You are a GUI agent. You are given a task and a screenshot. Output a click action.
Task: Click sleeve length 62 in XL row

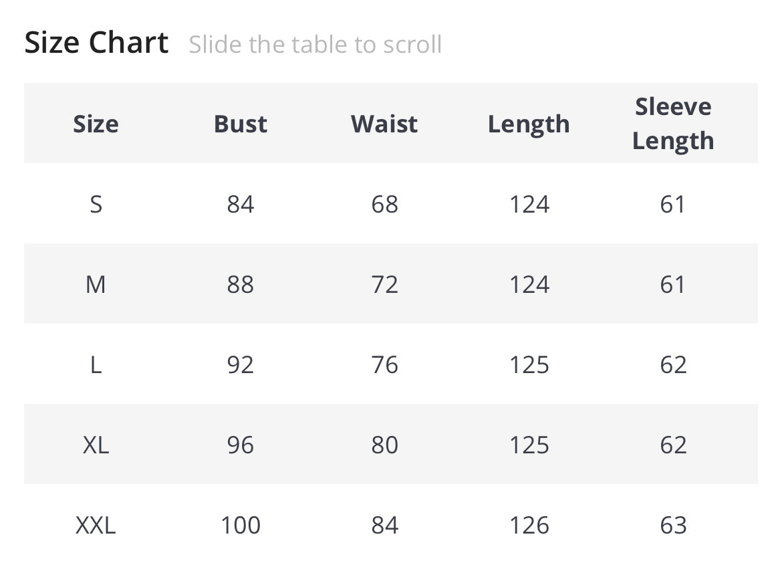pos(673,445)
